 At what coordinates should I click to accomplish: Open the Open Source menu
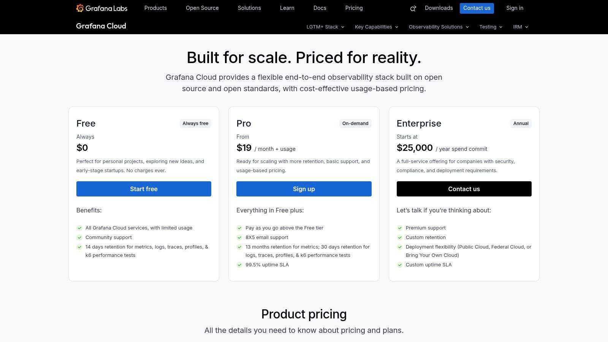pyautogui.click(x=202, y=8)
